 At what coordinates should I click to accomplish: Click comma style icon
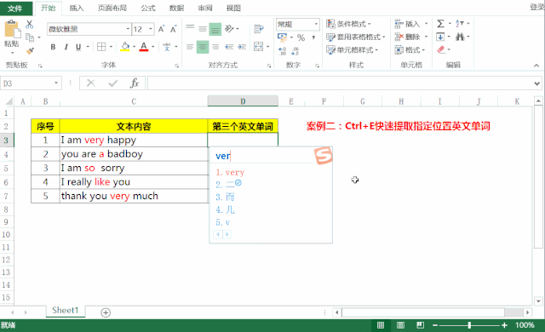(x=313, y=37)
